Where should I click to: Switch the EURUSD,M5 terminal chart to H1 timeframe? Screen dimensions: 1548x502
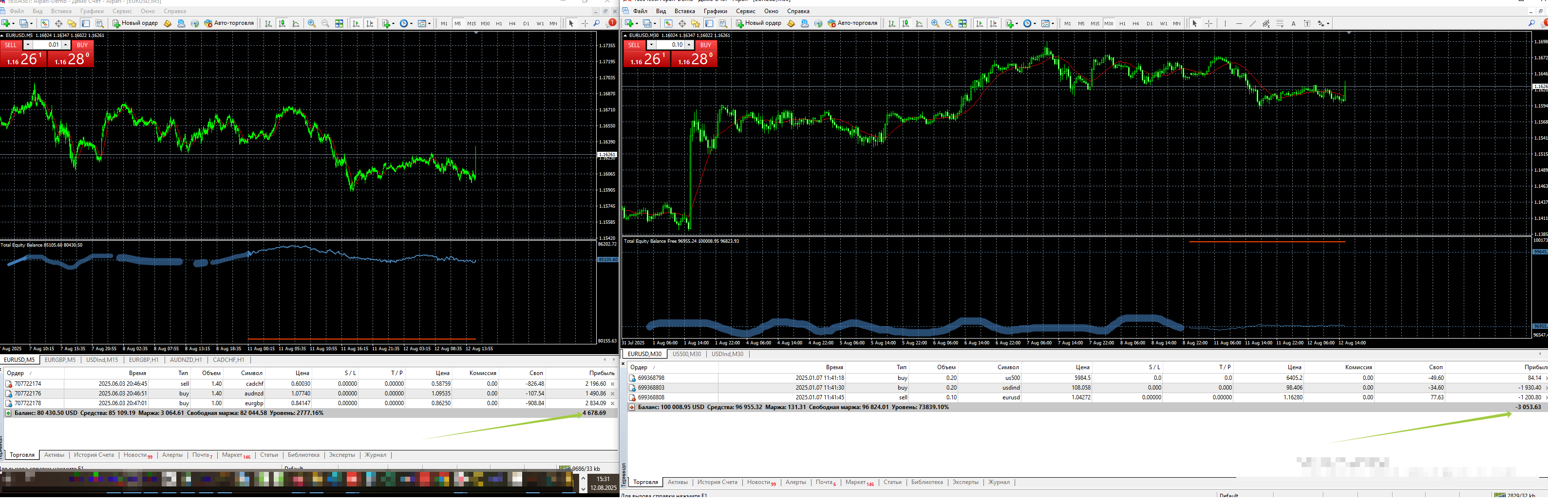coord(499,23)
